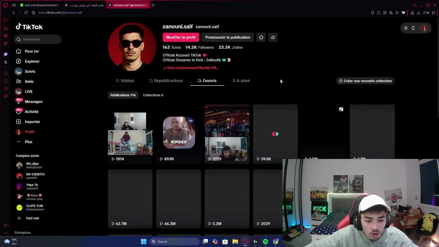This screenshot has width=439, height=247.
Task: Click the TikTok coins icon in top-right pill
Action: (x=406, y=28)
